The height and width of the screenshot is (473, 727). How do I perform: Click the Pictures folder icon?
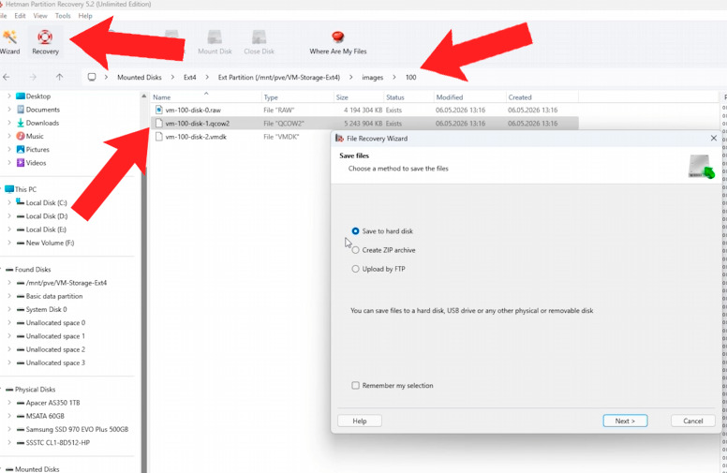click(x=21, y=149)
